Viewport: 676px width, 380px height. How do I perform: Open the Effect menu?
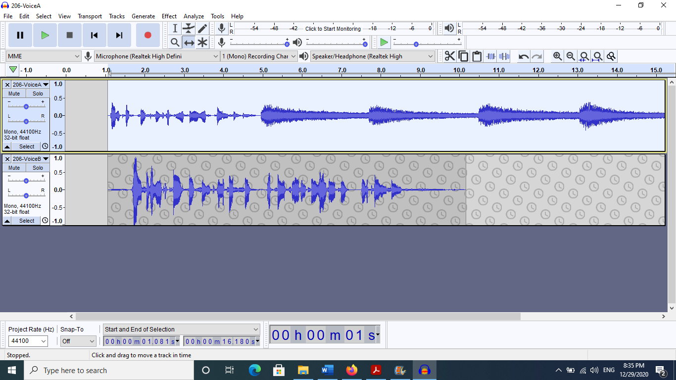(169, 16)
